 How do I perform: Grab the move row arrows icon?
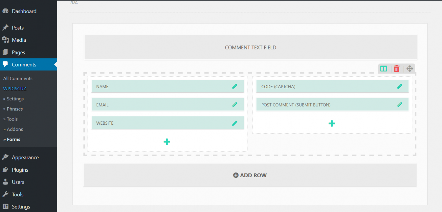(x=410, y=69)
